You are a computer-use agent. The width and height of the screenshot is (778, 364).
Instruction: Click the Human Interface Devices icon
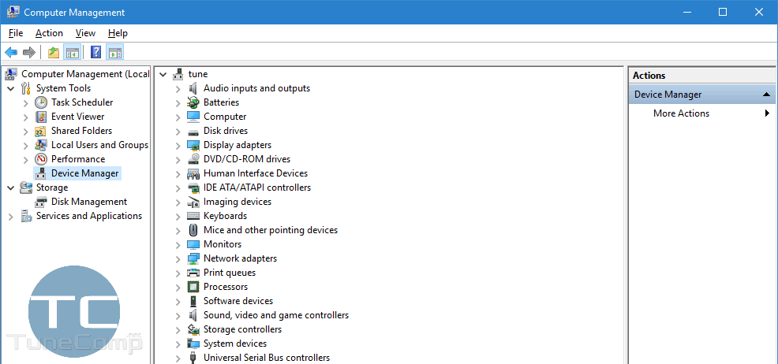click(193, 174)
